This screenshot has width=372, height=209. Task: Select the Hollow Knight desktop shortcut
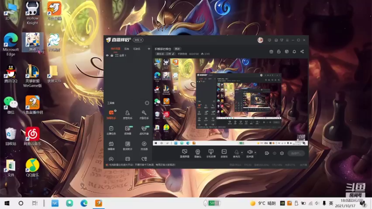pyautogui.click(x=32, y=13)
